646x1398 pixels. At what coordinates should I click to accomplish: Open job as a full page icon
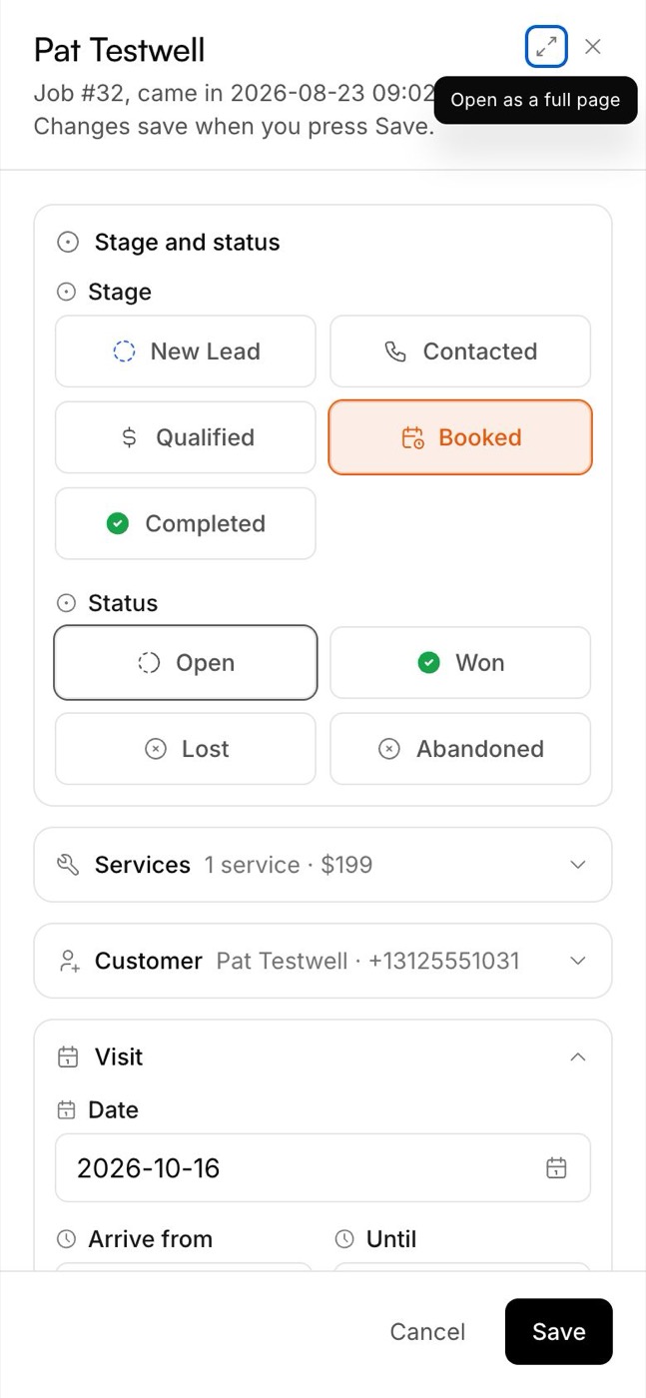click(546, 47)
